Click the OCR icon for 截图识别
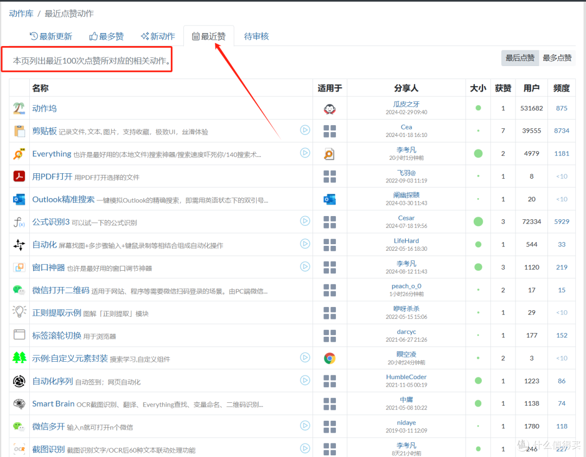The width and height of the screenshot is (586, 457). (x=19, y=449)
